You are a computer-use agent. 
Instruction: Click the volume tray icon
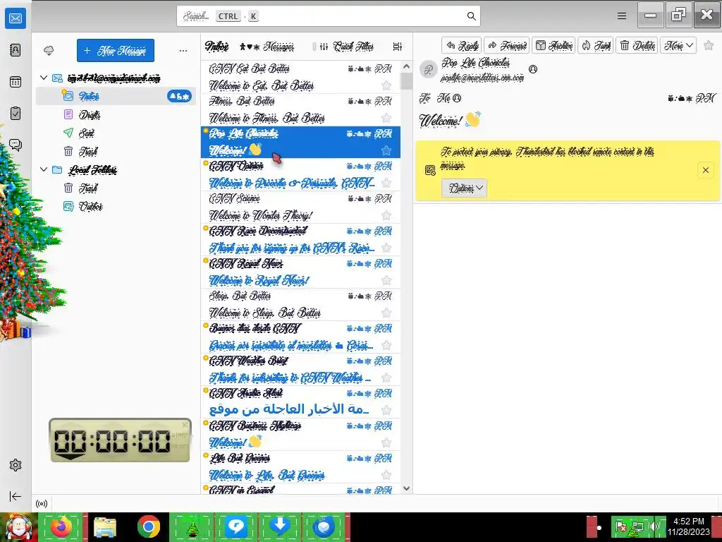(x=654, y=526)
